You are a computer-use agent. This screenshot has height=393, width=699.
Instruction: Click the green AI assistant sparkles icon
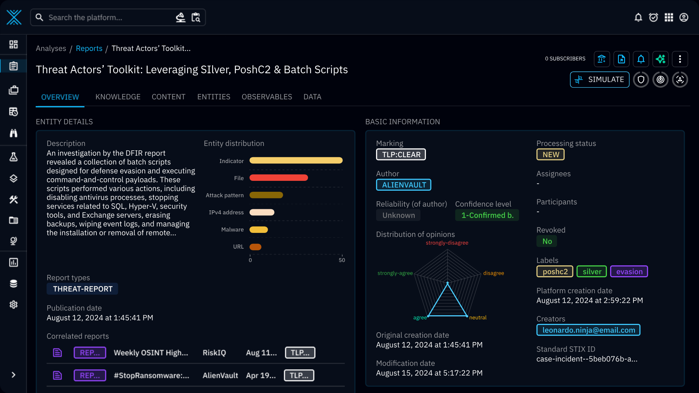pyautogui.click(x=660, y=59)
